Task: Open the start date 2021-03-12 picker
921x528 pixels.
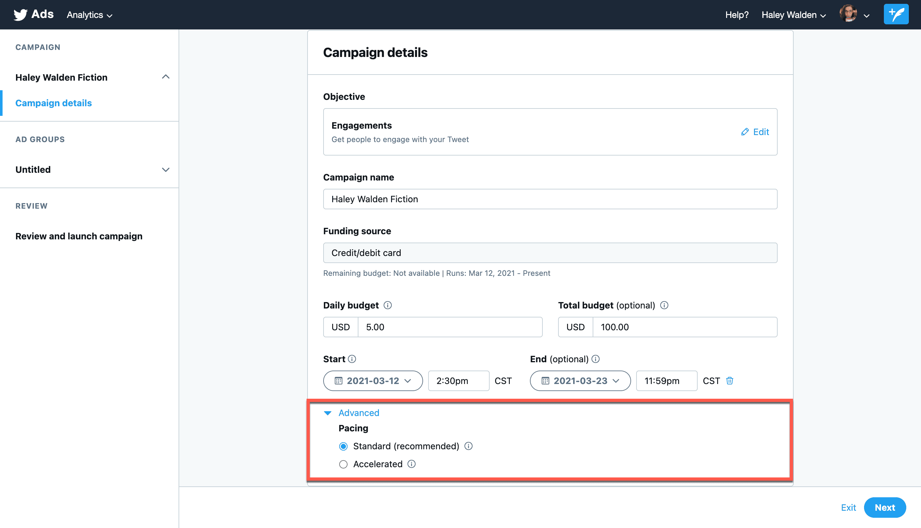Action: (373, 381)
